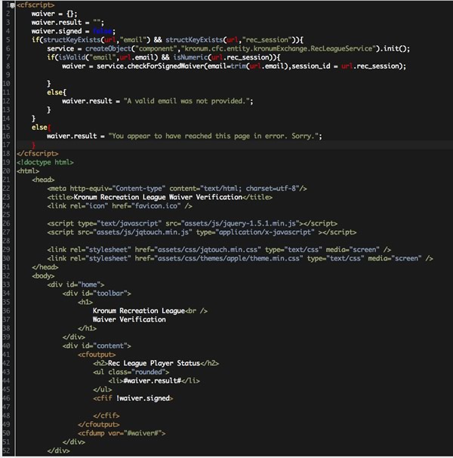
Task: Click the opening <h1> tag
Action: click(x=85, y=303)
